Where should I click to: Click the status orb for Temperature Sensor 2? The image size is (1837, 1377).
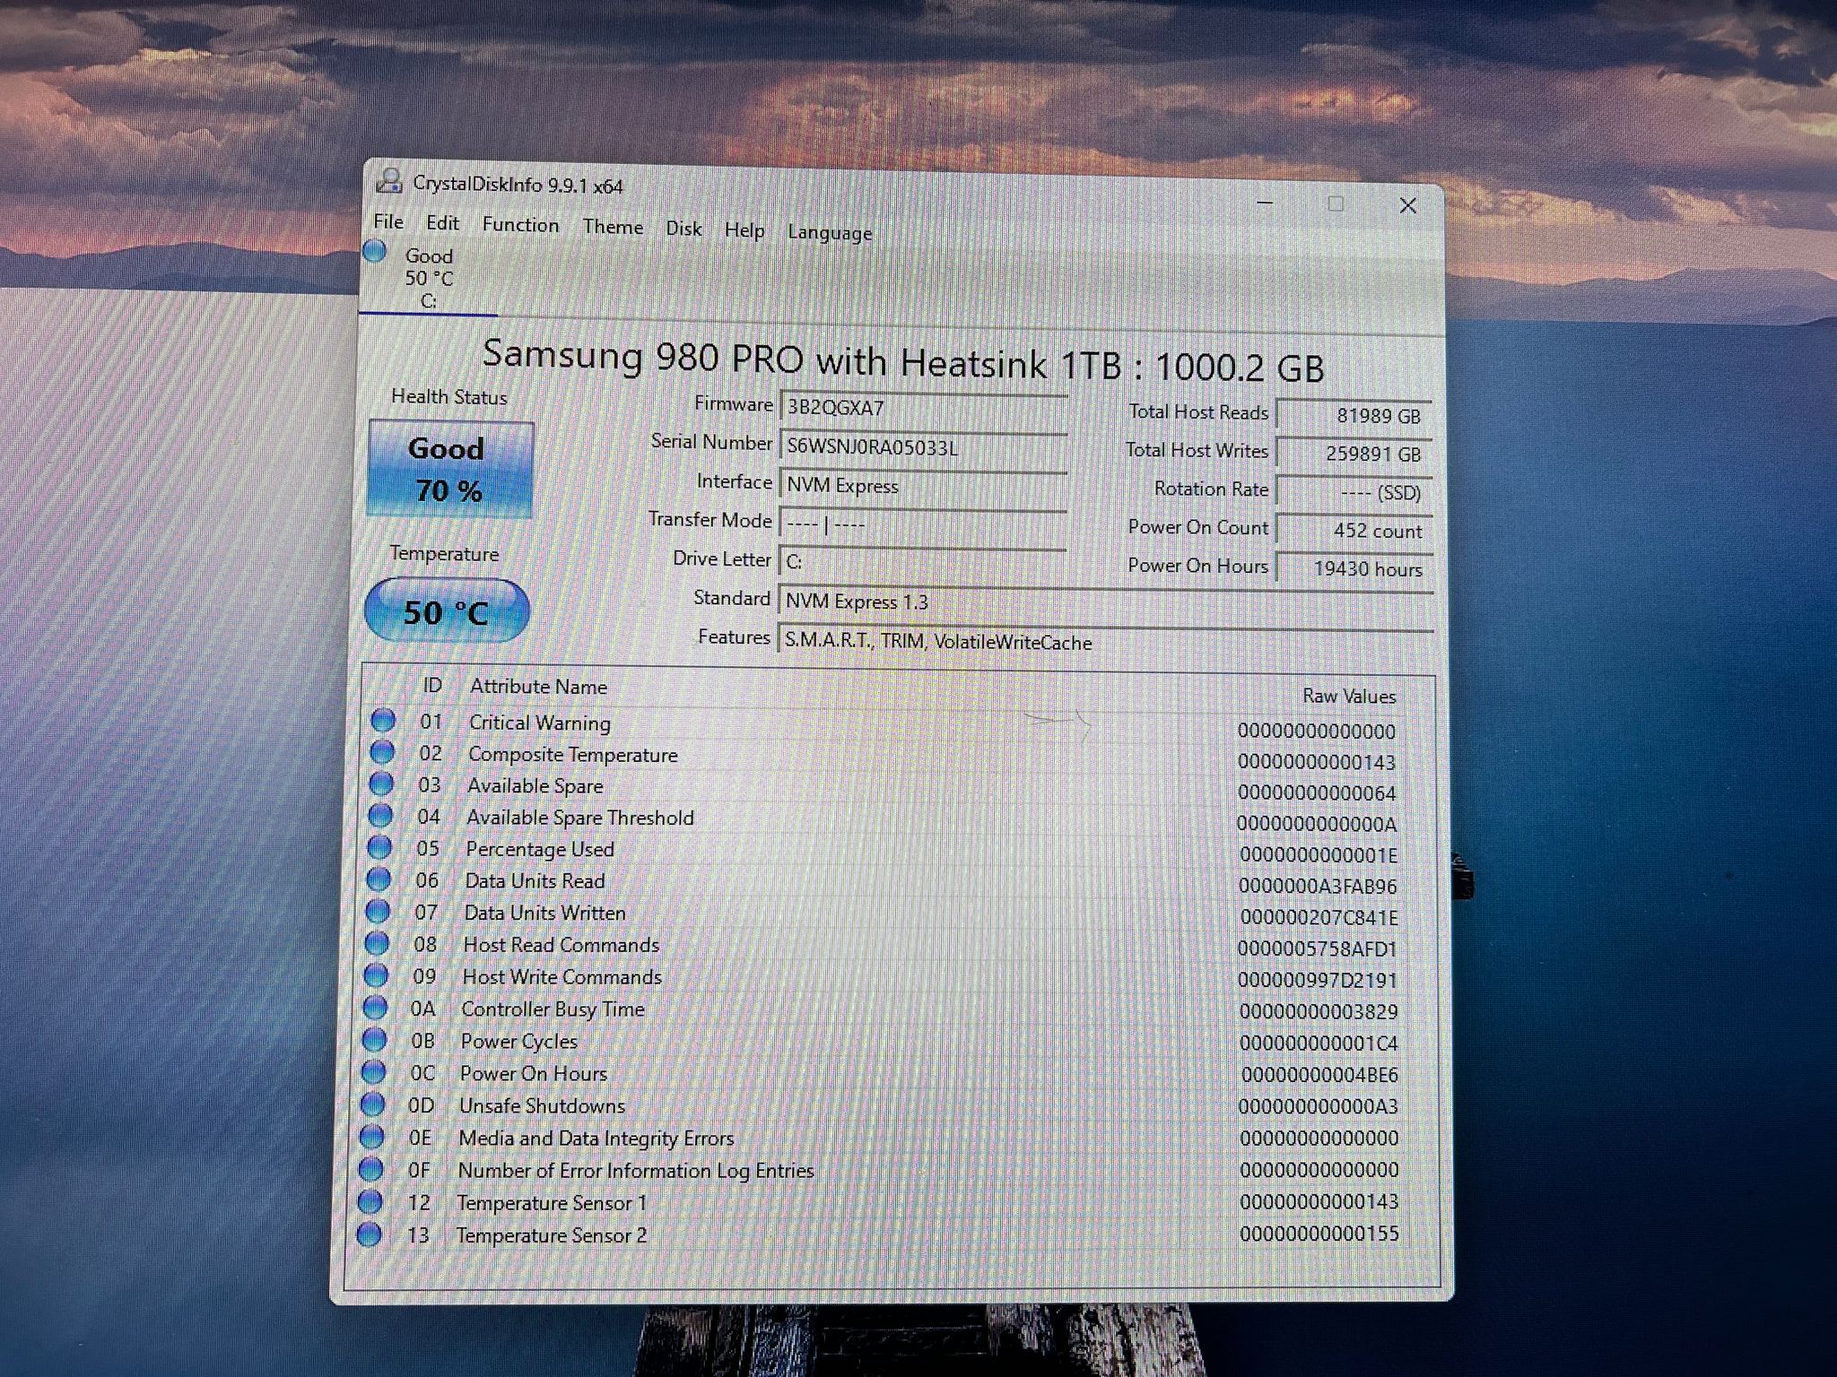pos(369,1234)
